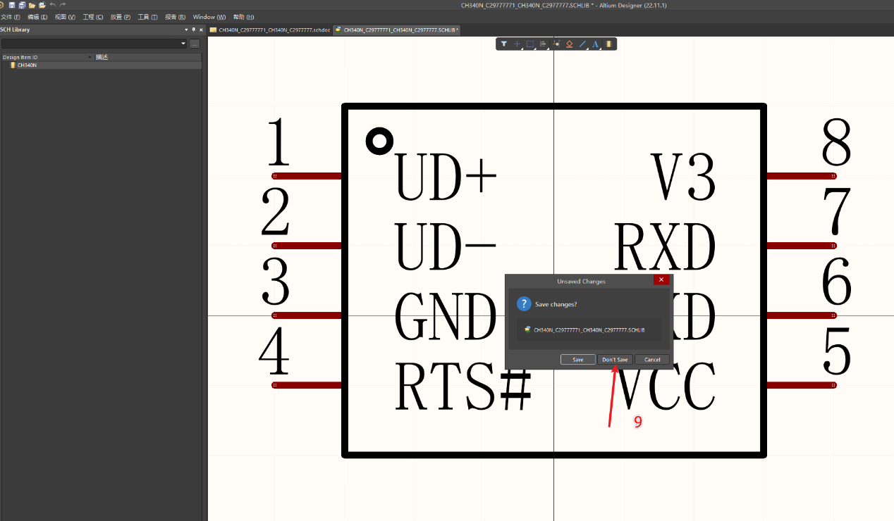Select pin 3 on the symbol
The image size is (894, 521).
pyautogui.click(x=307, y=315)
